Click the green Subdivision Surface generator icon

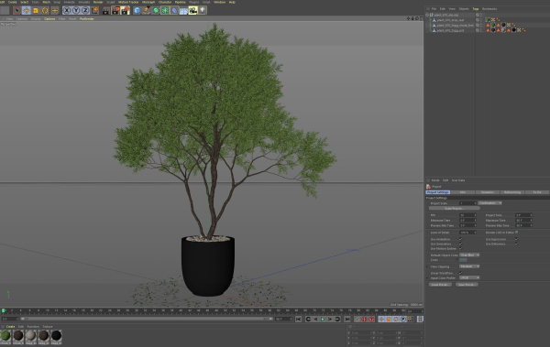point(156,10)
